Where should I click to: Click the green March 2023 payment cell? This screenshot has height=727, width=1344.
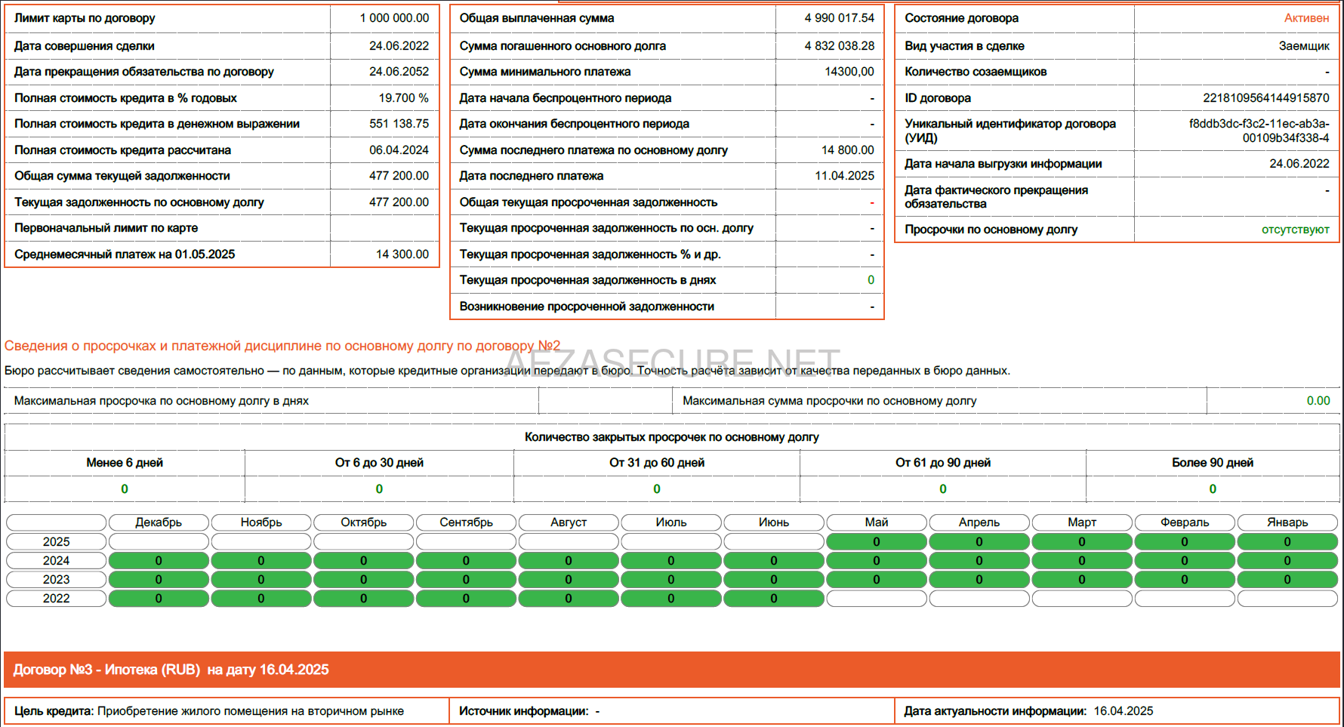click(x=1082, y=579)
